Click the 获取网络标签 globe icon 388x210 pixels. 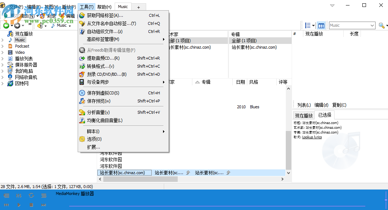82,16
